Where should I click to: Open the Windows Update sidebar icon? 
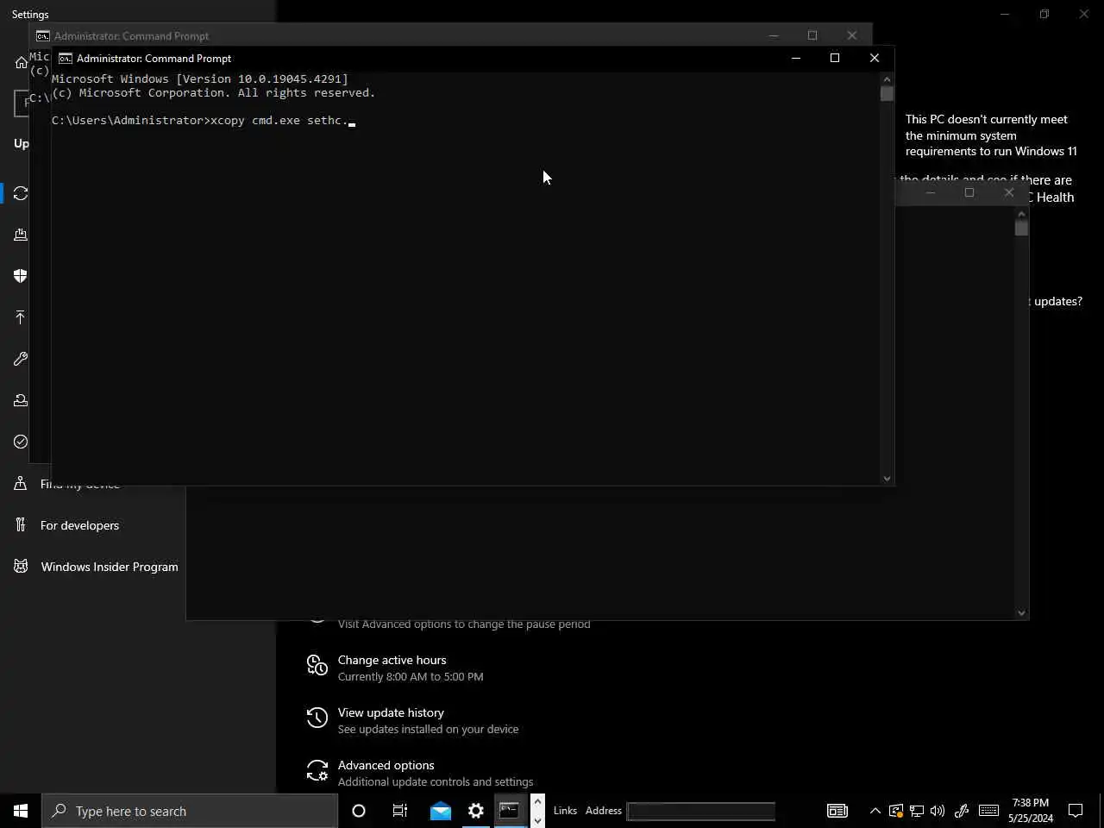pyautogui.click(x=21, y=193)
